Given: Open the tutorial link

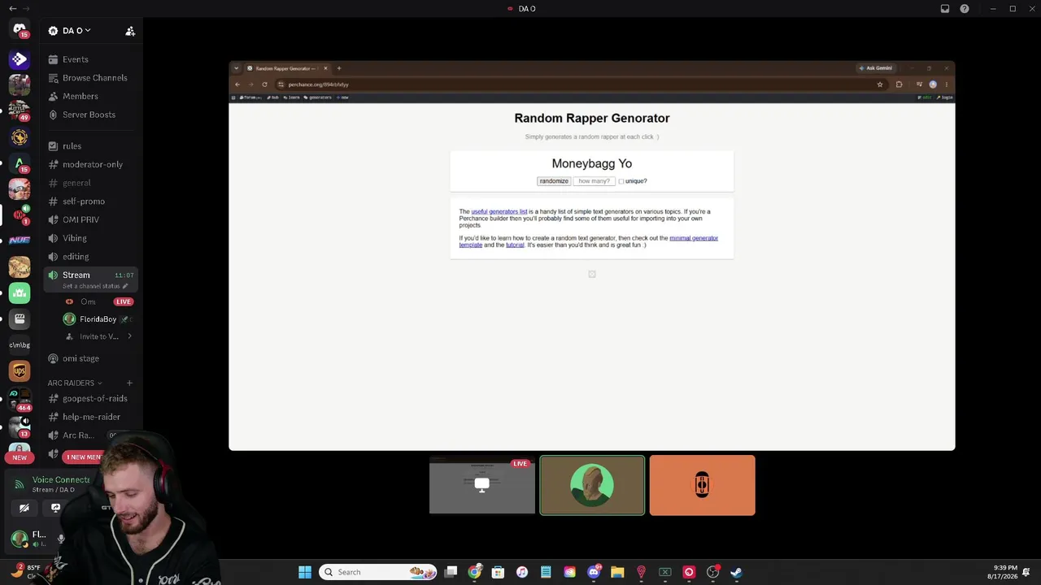Looking at the screenshot, I should (x=515, y=245).
